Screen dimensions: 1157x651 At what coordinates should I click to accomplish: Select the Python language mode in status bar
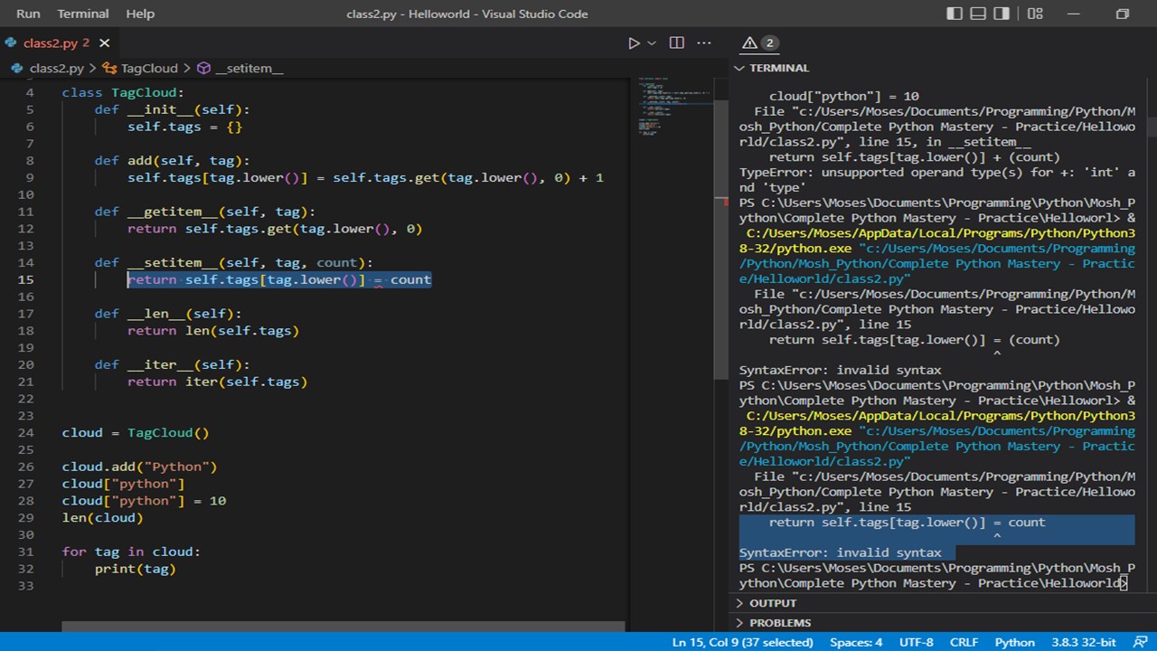click(x=1014, y=642)
